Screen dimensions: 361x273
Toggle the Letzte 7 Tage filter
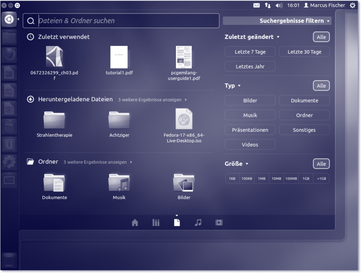[x=250, y=52]
